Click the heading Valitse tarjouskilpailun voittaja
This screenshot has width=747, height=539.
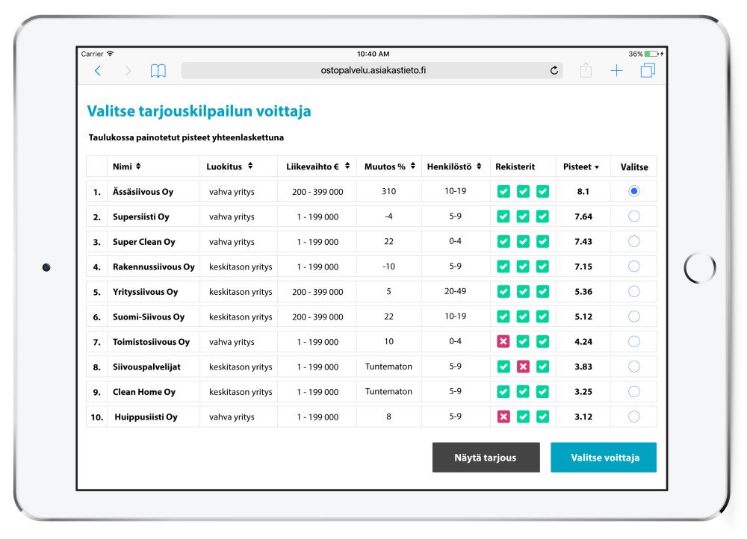coord(199,111)
